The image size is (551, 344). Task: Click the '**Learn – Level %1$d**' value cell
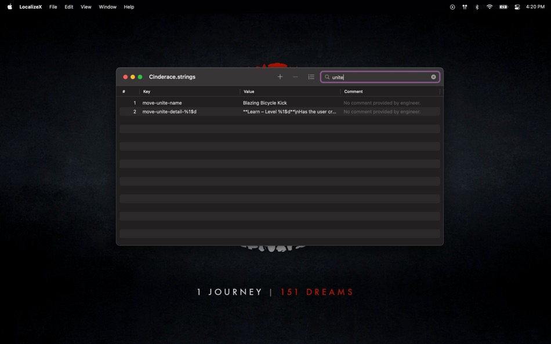[289, 112]
